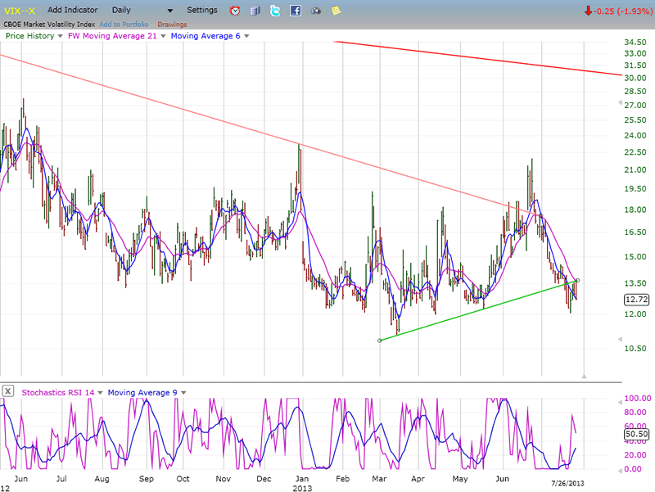The width and height of the screenshot is (655, 492).
Task: Open Stochastics RSI 14 dropdown
Action: coord(101,392)
